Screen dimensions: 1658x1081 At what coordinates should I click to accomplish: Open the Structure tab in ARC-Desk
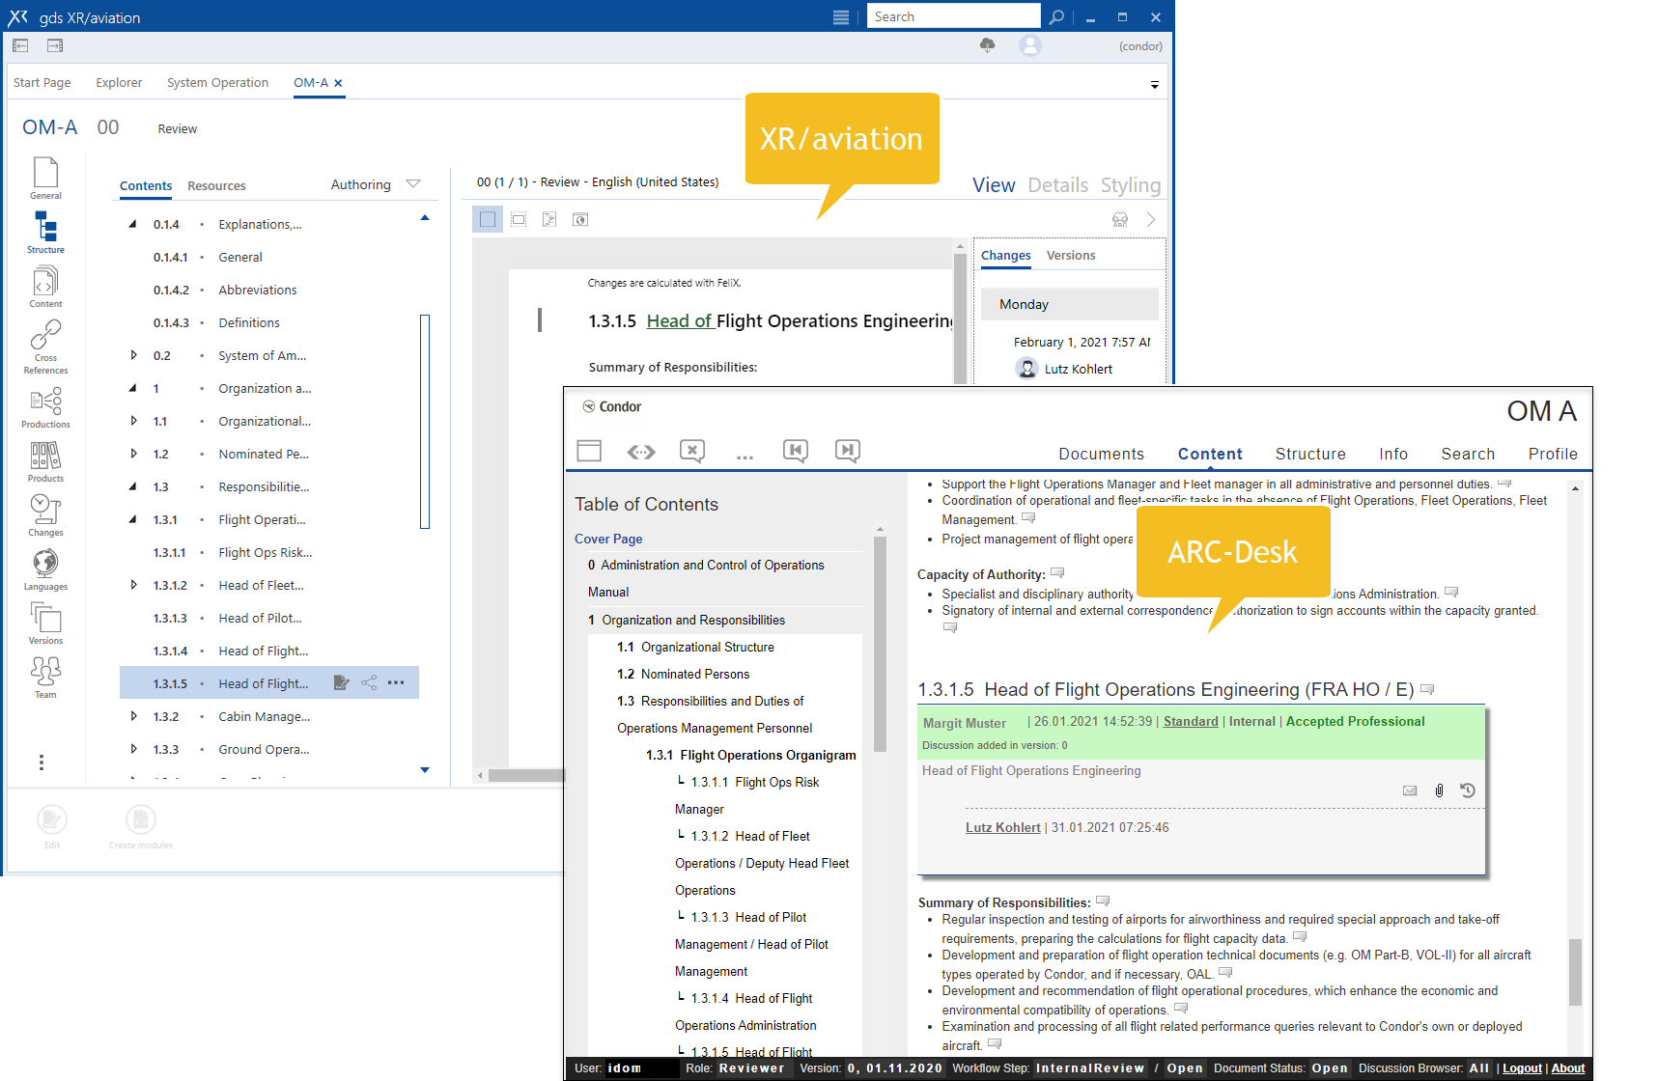pos(1309,454)
